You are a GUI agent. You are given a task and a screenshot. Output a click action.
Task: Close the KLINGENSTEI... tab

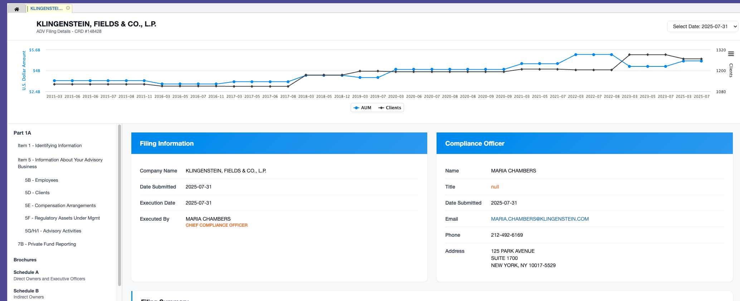click(x=68, y=8)
